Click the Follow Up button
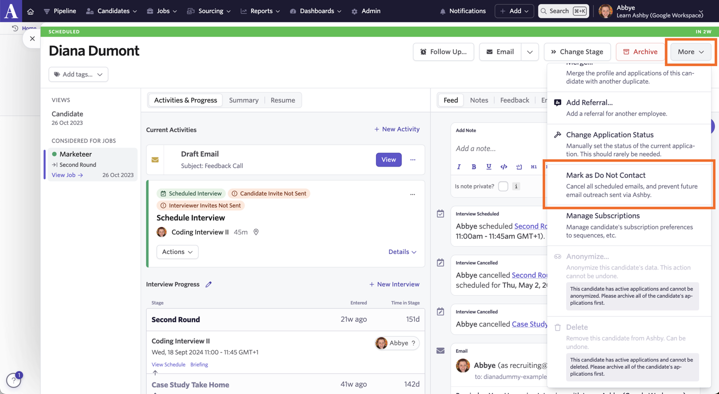 [443, 51]
